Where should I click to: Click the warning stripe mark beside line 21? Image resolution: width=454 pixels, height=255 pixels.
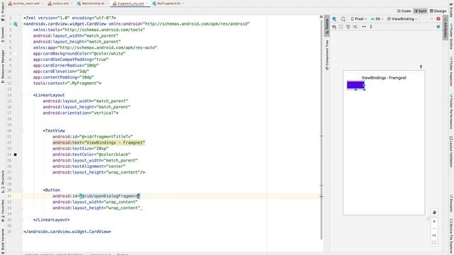tap(321, 135)
